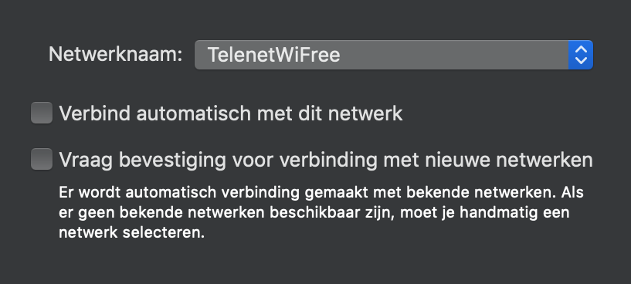Click the upward chevron in the blue popup button

pos(581,49)
